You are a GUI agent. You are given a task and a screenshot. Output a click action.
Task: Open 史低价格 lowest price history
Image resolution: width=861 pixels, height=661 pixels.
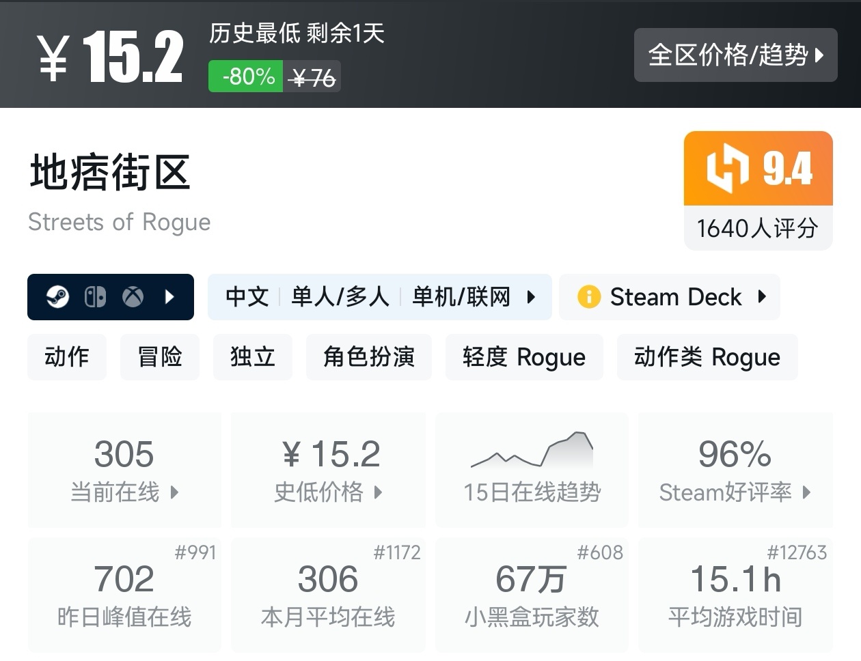329,470
